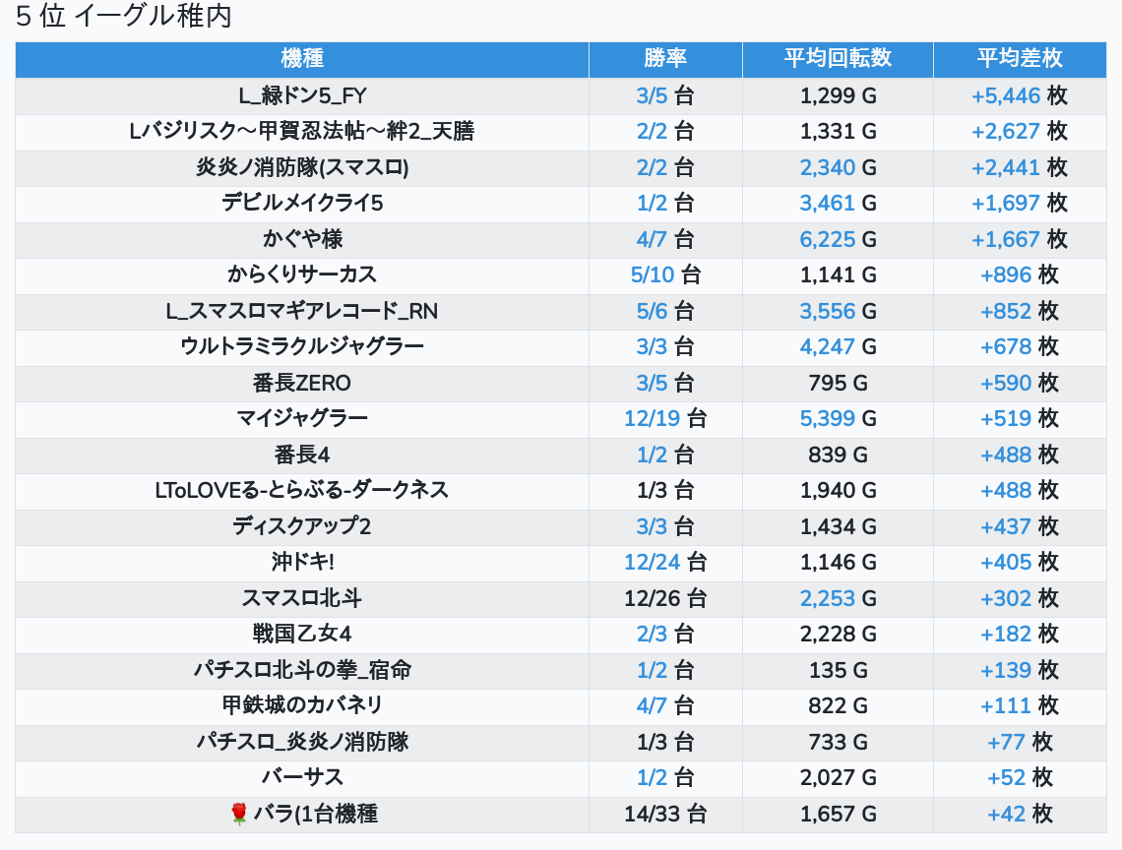
Task: Select average spins 4,247 G cell
Action: tap(838, 347)
